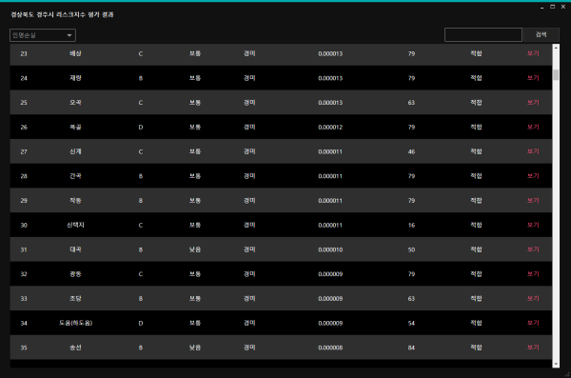Select row number 33 cell
The width and height of the screenshot is (571, 378).
tap(24, 299)
